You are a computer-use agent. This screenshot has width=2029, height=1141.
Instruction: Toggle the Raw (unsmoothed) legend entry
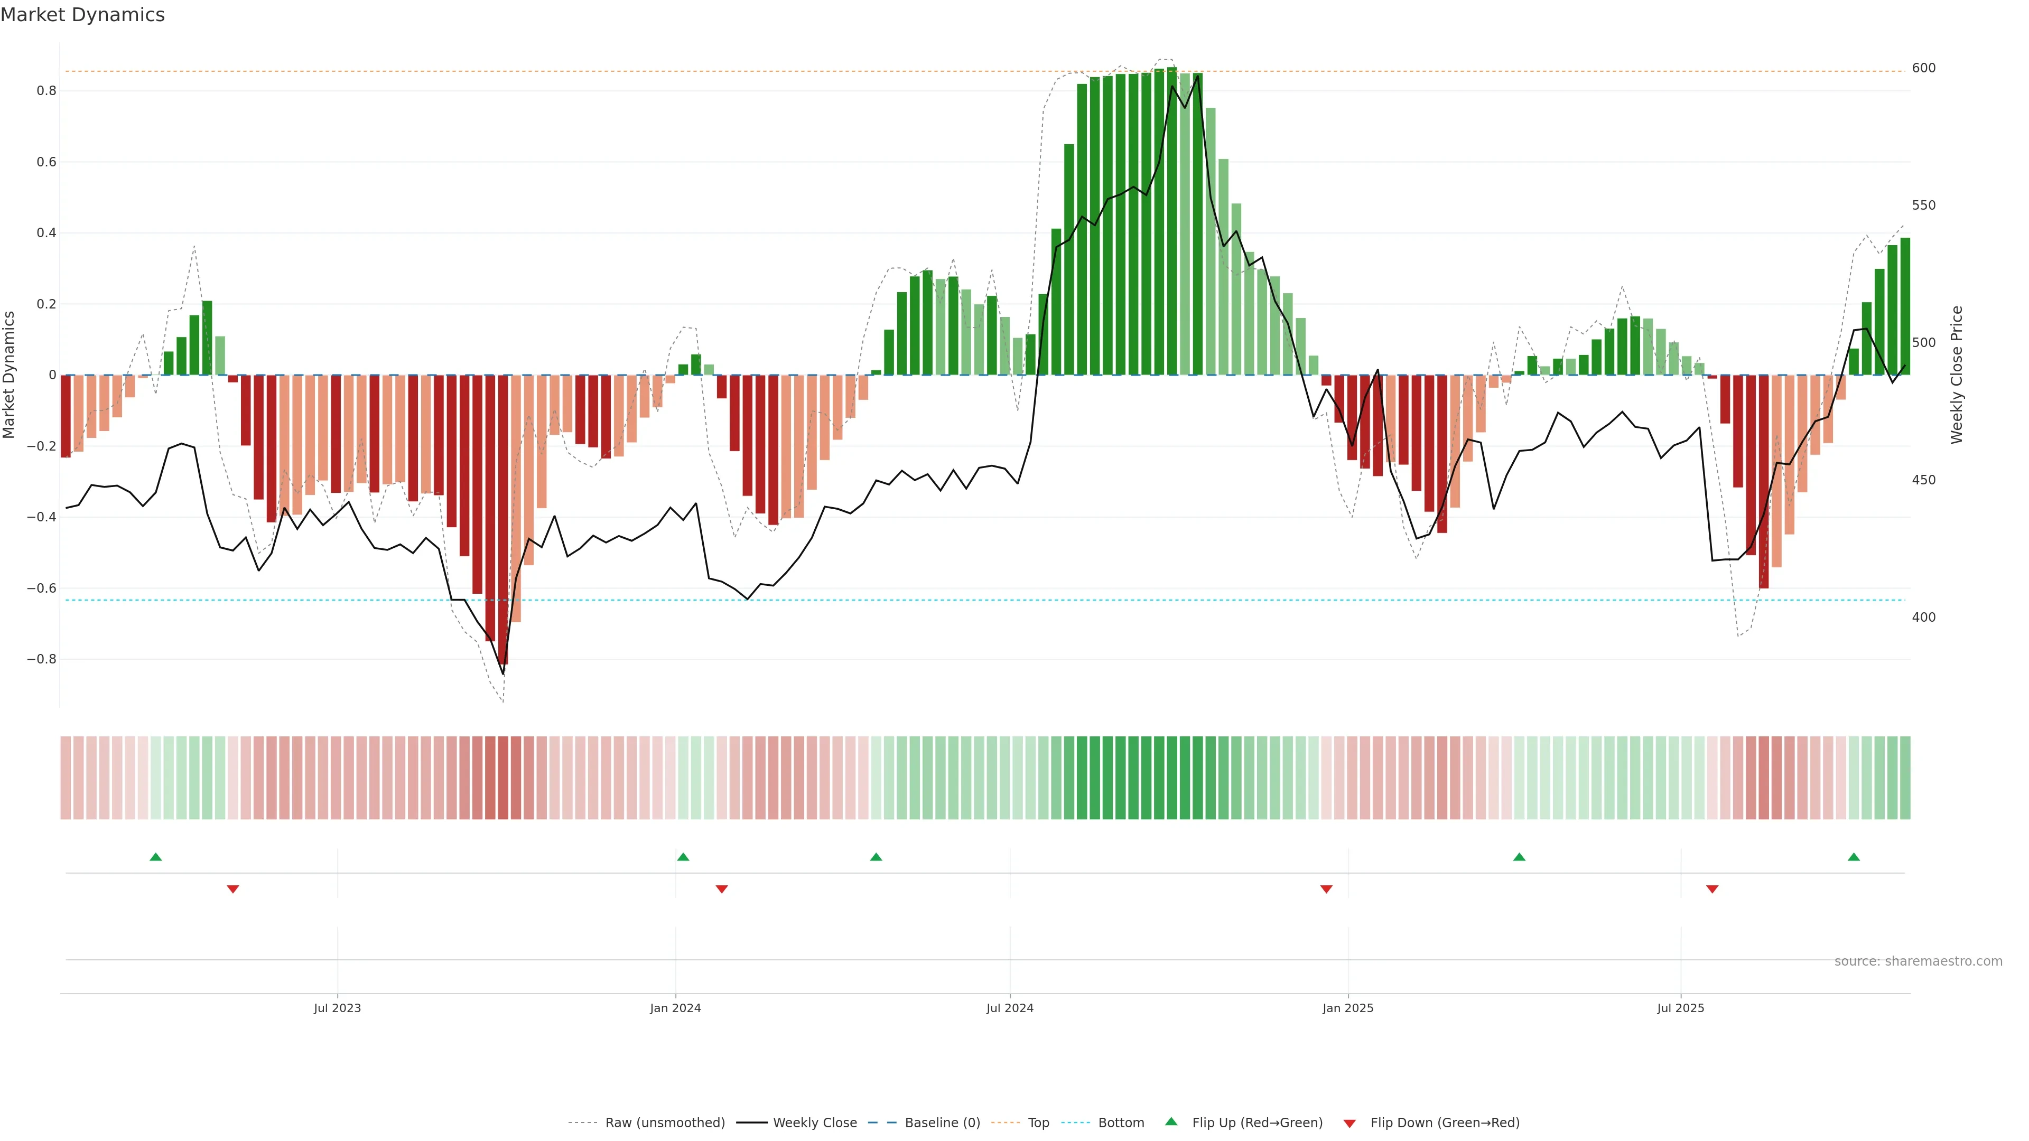pos(665,1123)
